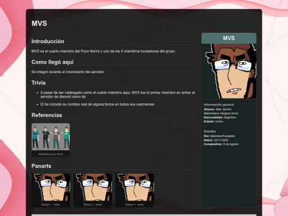288x216 pixels.
Task: Click the 'Dibujo 2 - autor' caption
Action: coord(93,204)
